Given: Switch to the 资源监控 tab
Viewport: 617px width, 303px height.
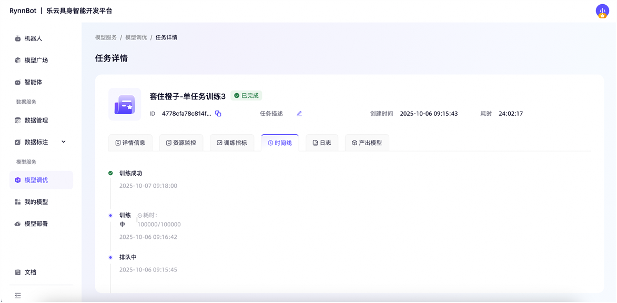Looking at the screenshot, I should pyautogui.click(x=181, y=143).
